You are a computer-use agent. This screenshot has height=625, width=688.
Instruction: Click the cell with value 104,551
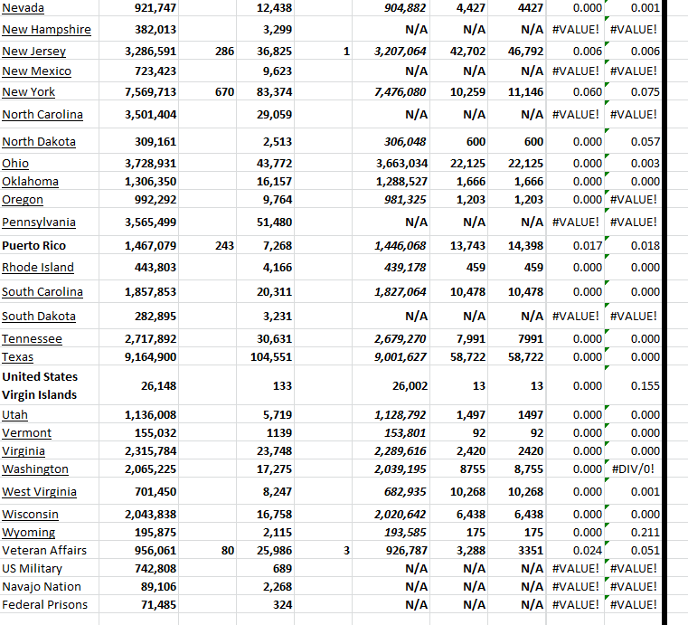click(x=270, y=357)
